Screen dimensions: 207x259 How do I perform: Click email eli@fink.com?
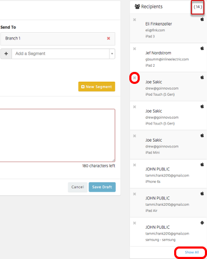[155, 30]
